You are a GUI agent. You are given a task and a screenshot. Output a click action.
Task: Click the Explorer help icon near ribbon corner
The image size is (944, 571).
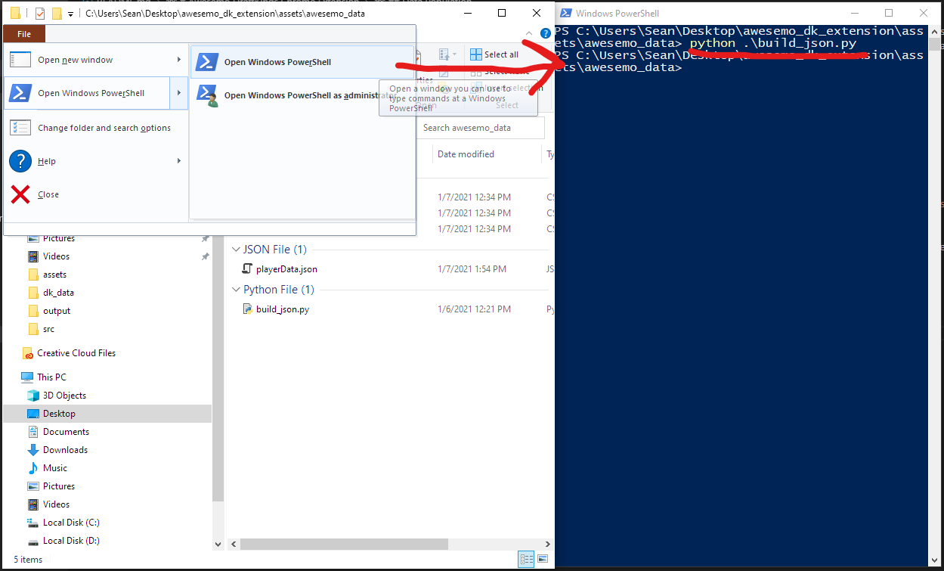coord(546,34)
